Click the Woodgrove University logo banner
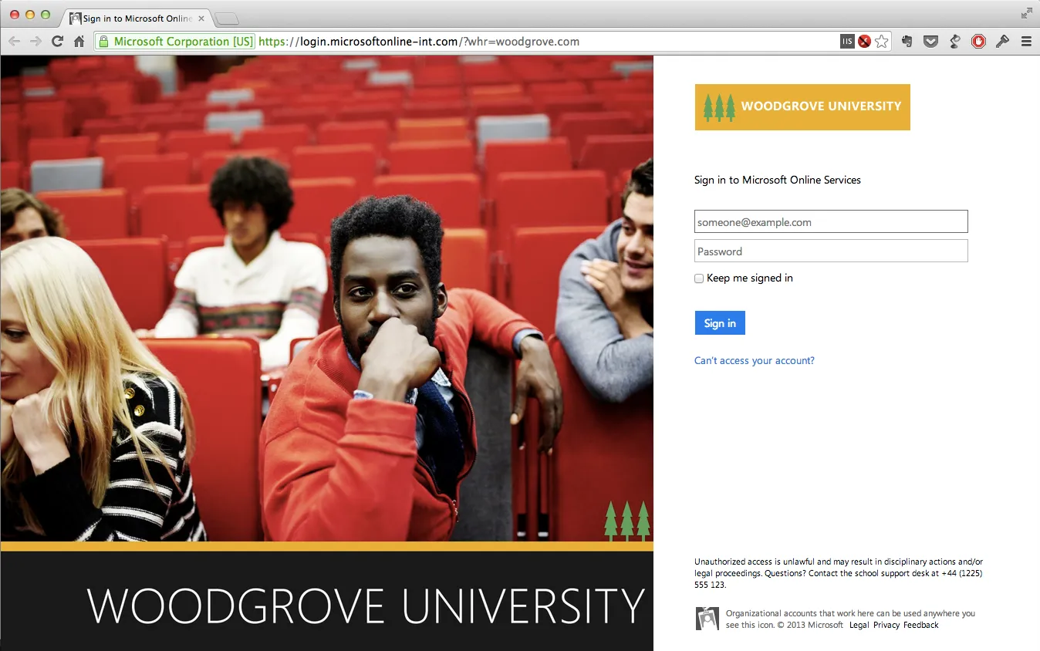 802,106
